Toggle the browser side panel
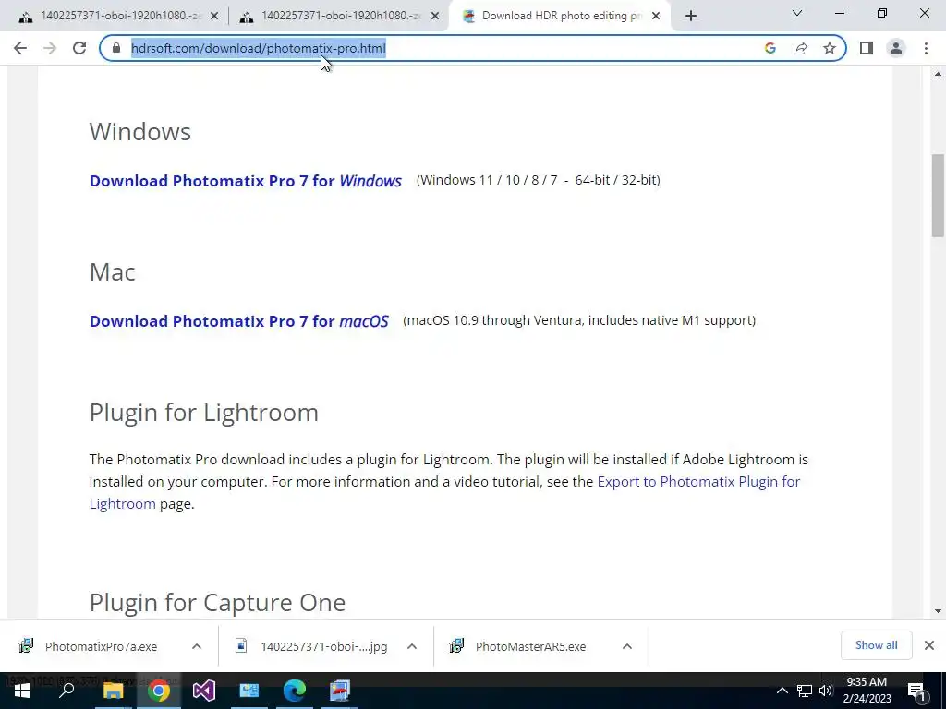This screenshot has width=946, height=709. 867,48
